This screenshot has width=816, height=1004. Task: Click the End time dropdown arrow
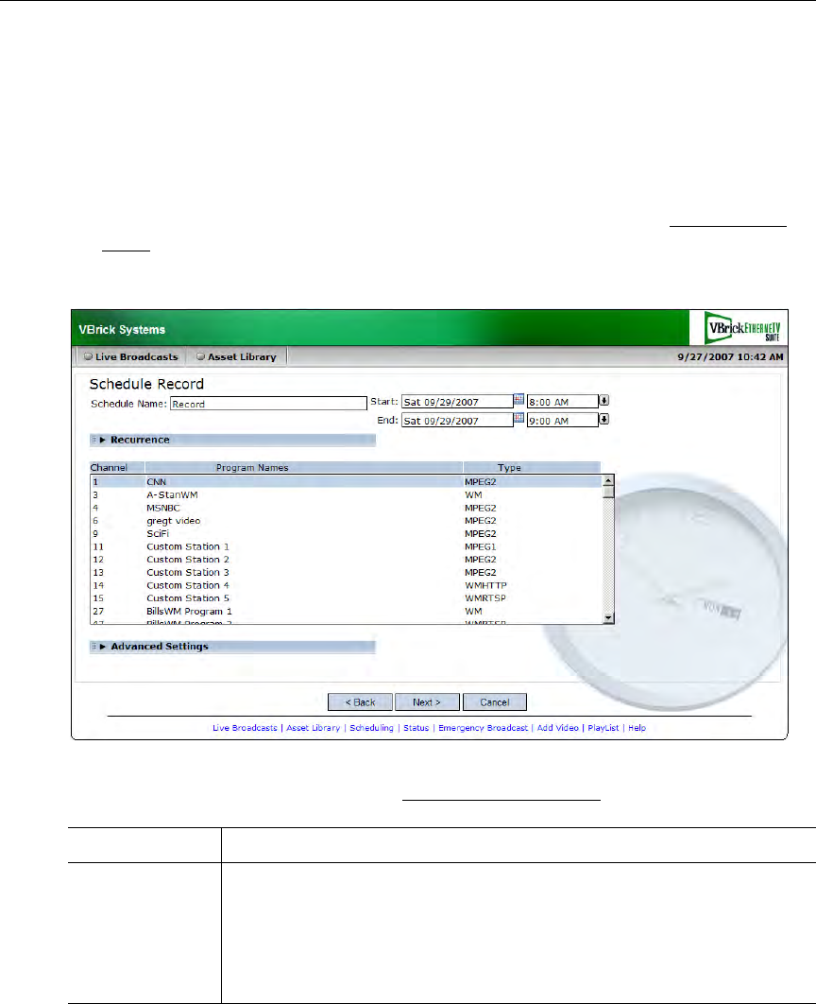point(604,420)
